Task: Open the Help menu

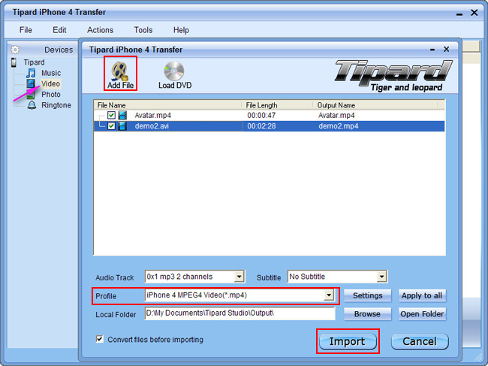Action: 181,30
